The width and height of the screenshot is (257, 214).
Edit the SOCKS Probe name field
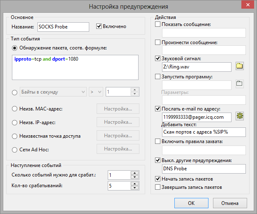63,27
